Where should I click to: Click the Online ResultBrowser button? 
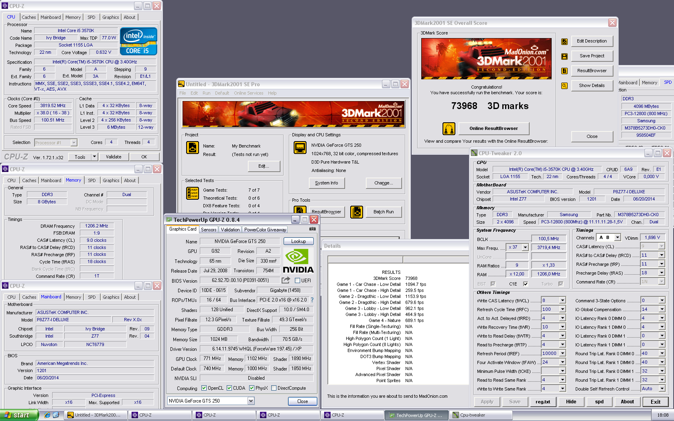pyautogui.click(x=493, y=128)
